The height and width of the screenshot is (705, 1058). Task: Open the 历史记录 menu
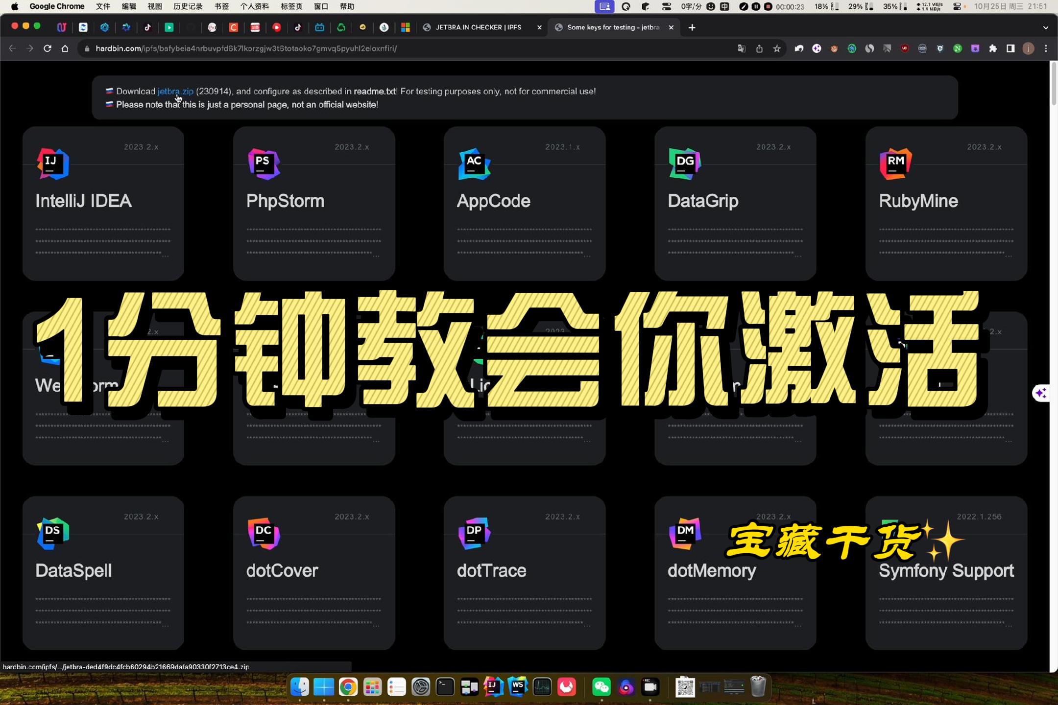(x=188, y=6)
